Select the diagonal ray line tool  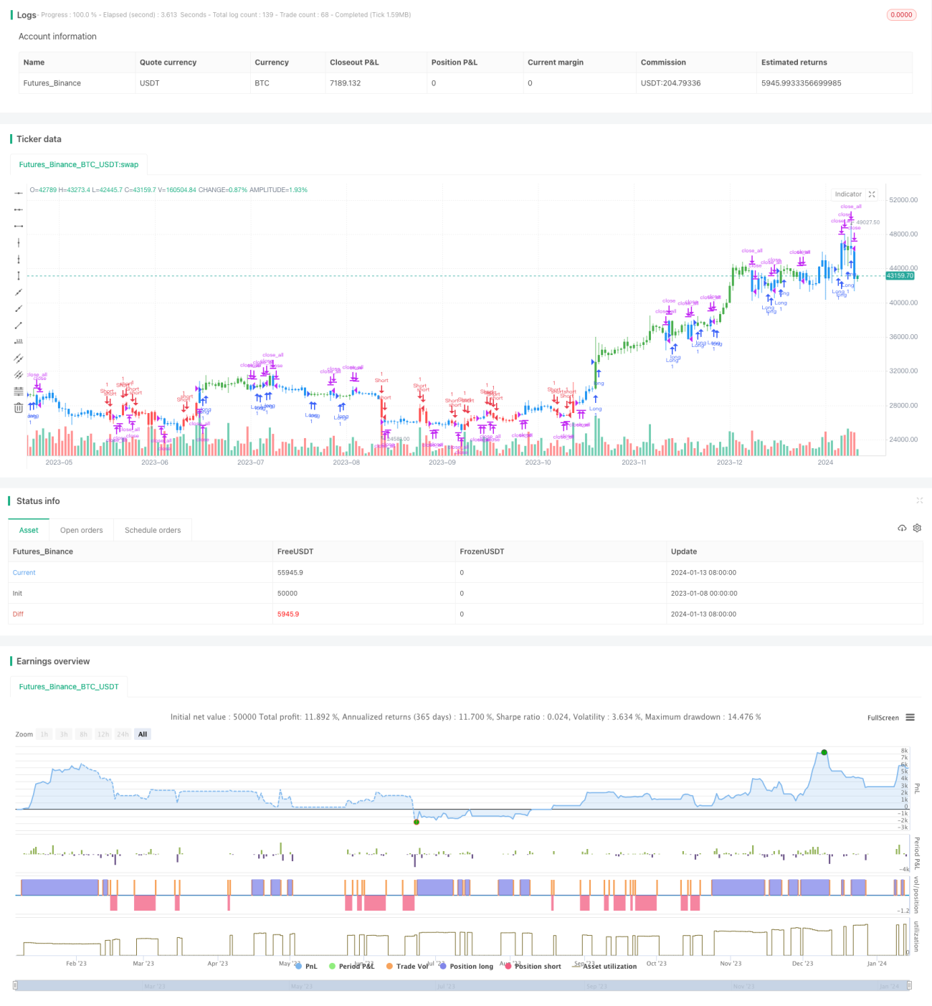19,308
